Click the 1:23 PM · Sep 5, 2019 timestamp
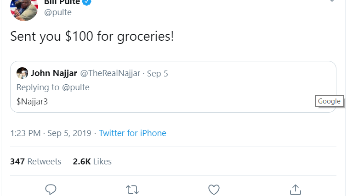 click(51, 133)
